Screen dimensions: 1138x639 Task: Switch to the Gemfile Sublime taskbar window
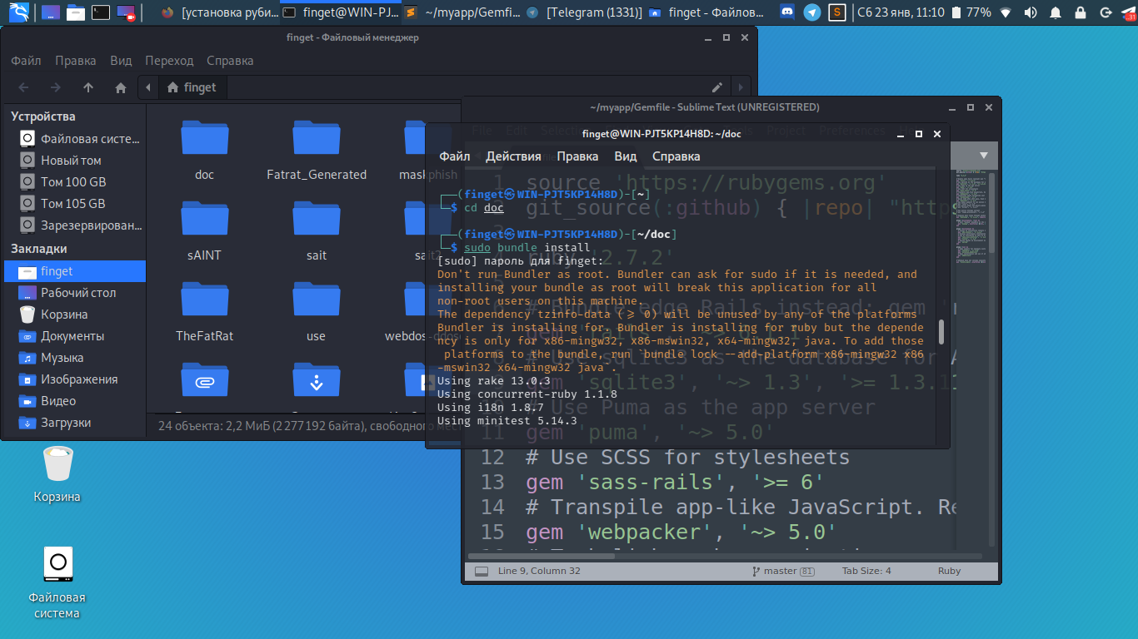click(x=461, y=12)
